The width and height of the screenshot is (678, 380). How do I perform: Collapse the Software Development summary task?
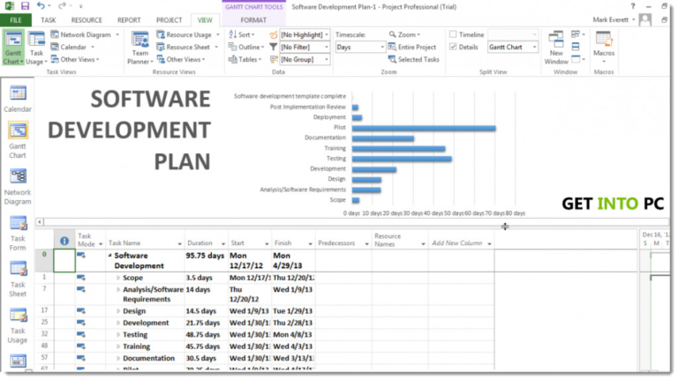tap(109, 255)
